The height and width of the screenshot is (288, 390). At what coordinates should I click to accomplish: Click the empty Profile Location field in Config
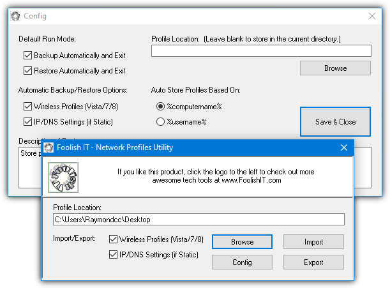click(x=261, y=51)
